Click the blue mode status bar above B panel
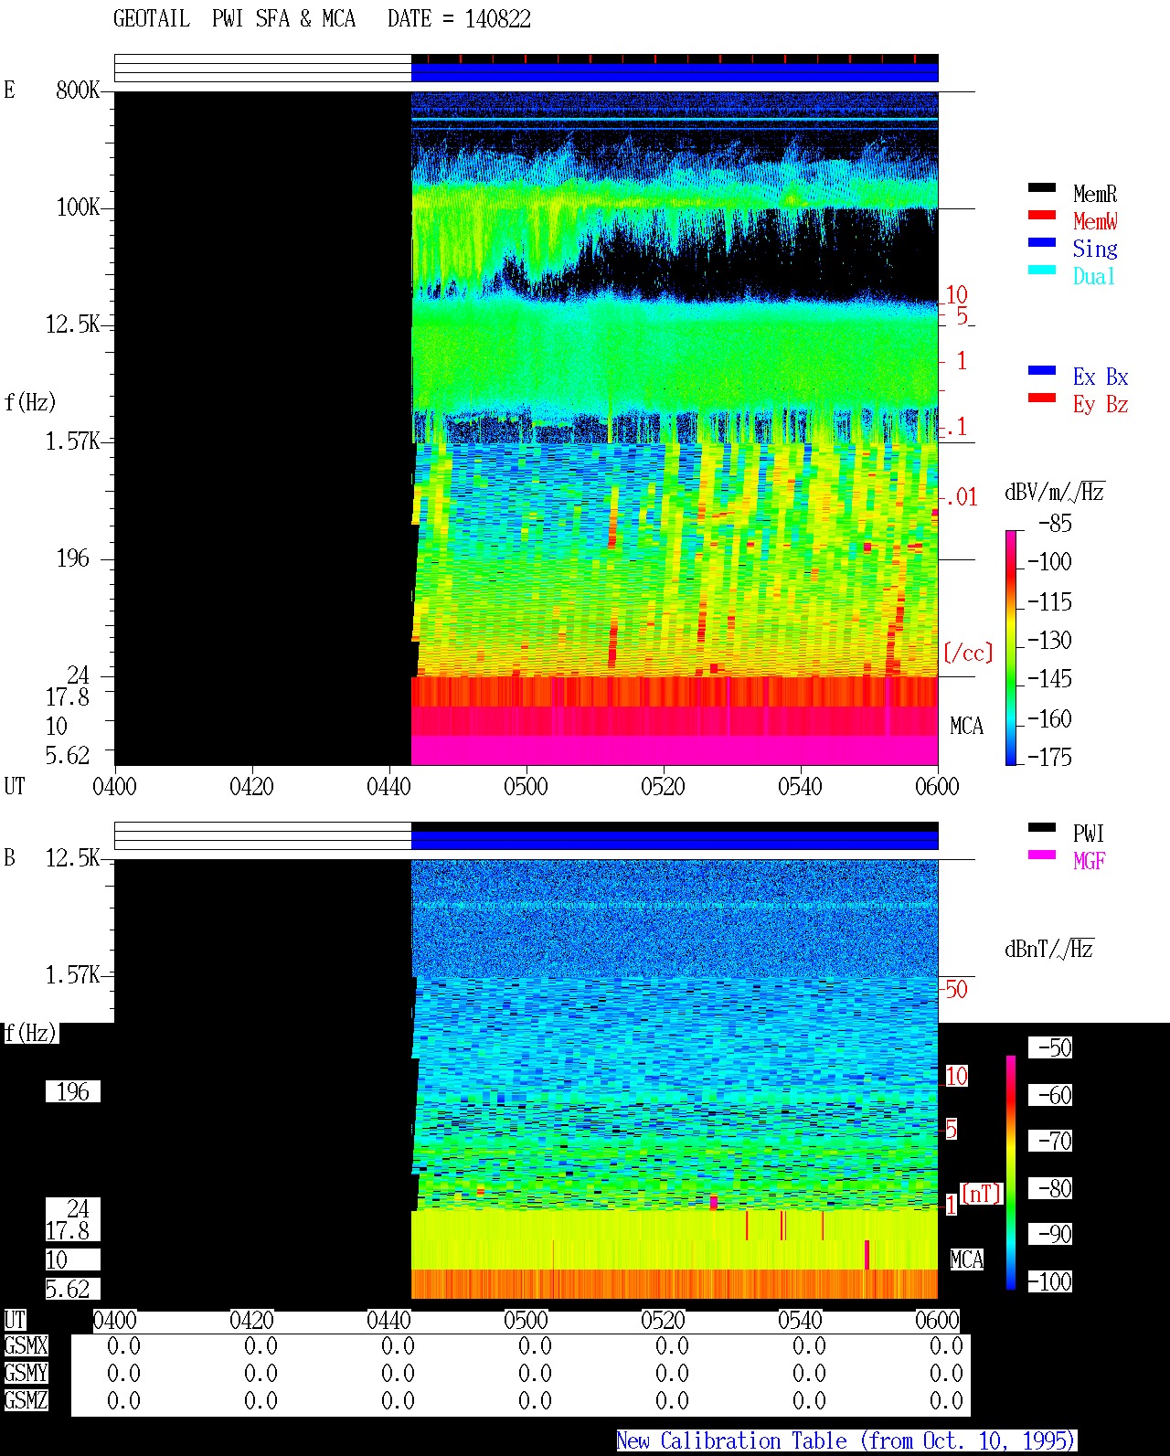Viewport: 1170px width, 1456px height. pos(675,839)
